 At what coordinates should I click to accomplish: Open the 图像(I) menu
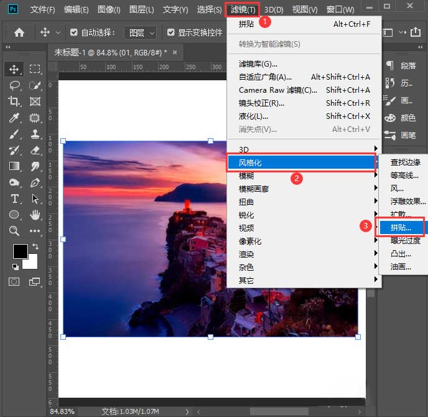(x=109, y=10)
